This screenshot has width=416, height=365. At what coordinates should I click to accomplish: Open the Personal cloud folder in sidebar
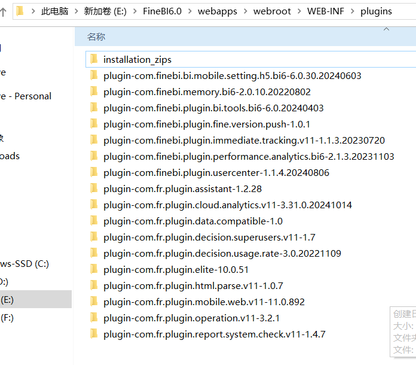coord(26,96)
